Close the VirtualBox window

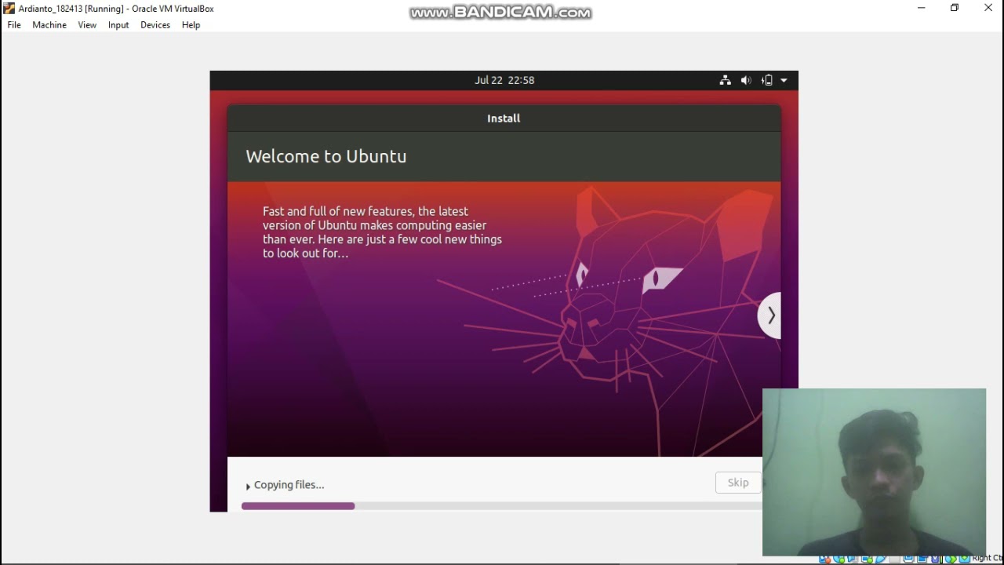click(x=988, y=8)
